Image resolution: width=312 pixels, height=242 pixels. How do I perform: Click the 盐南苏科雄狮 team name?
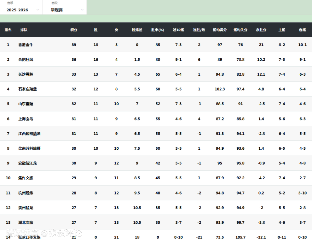pos(29,148)
